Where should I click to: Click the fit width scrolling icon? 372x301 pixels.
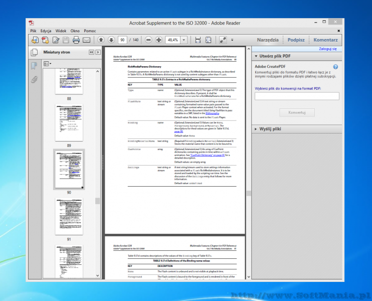point(198,40)
